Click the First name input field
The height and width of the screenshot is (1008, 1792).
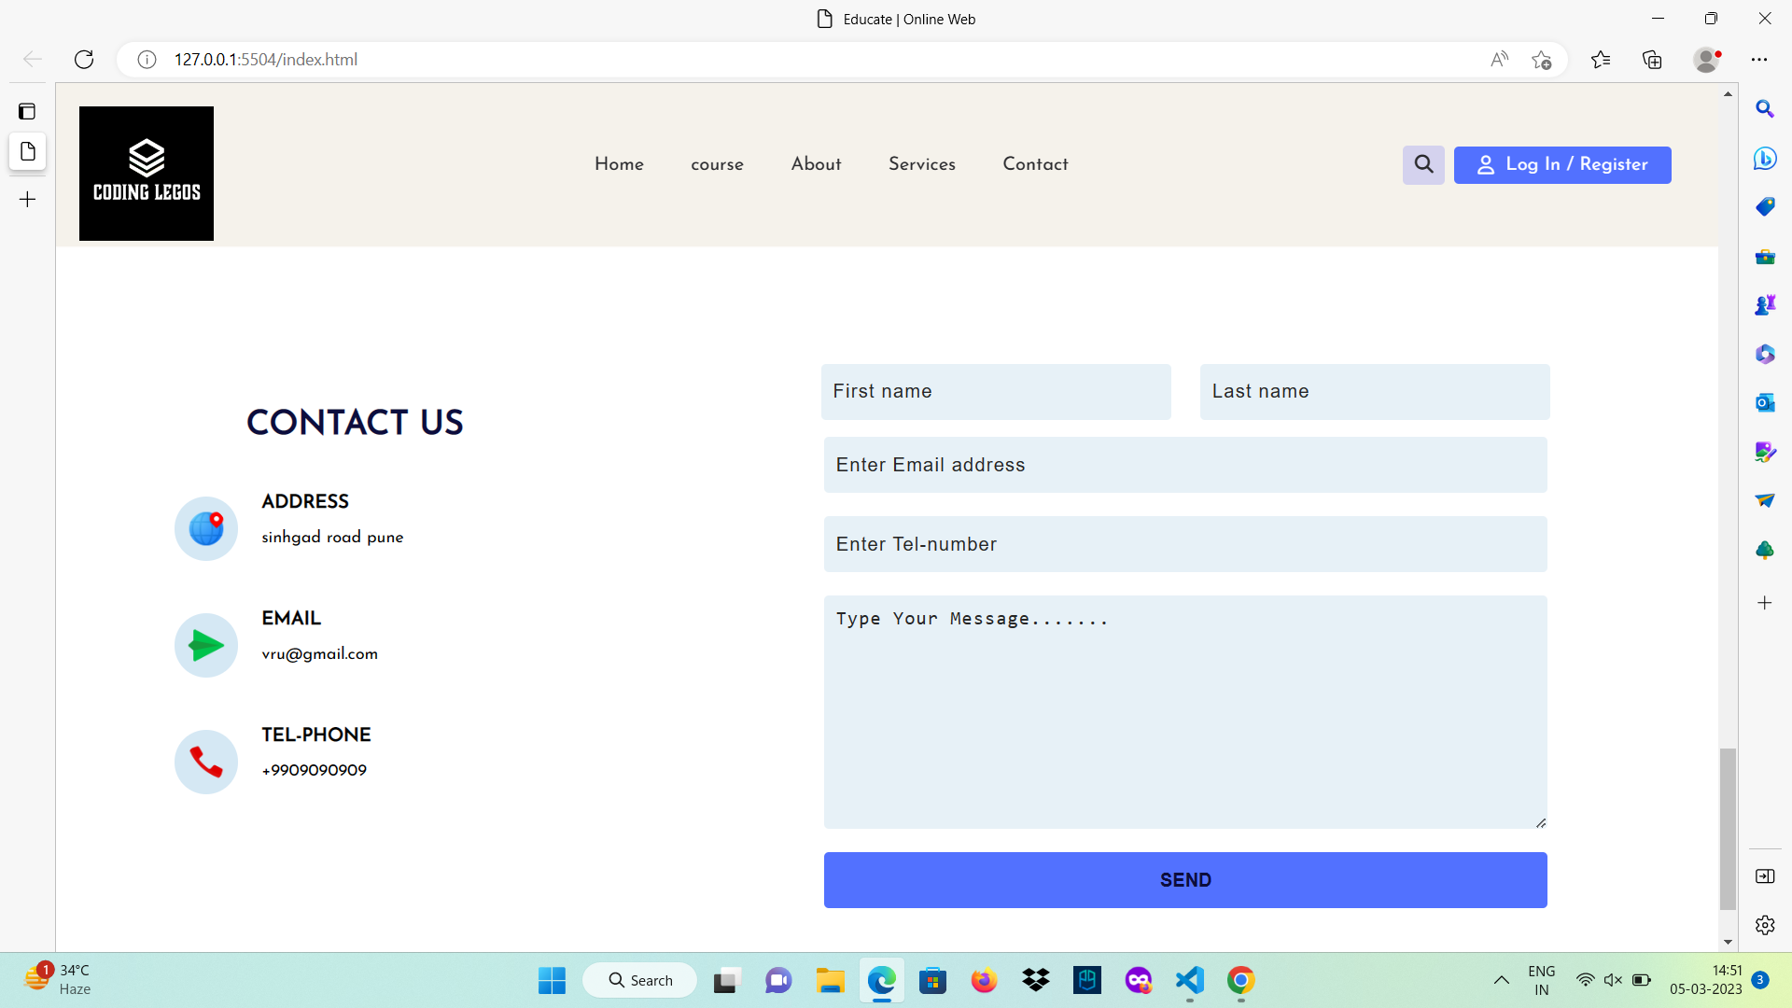996,391
